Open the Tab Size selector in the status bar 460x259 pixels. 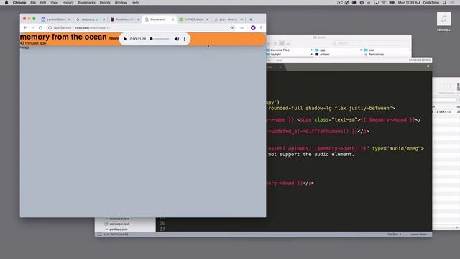point(394,235)
